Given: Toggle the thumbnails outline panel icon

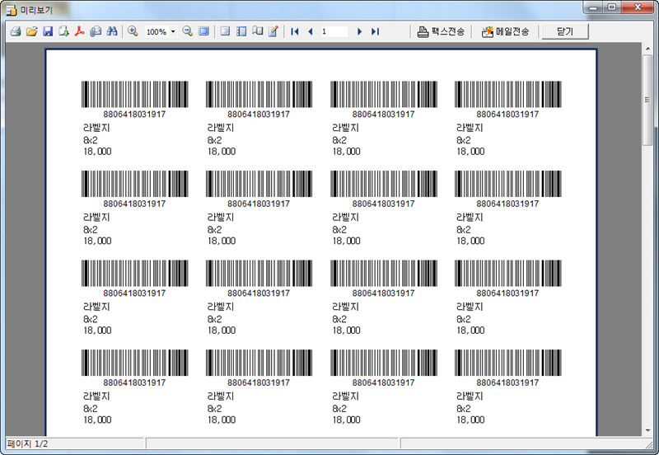Looking at the screenshot, I should point(241,31).
